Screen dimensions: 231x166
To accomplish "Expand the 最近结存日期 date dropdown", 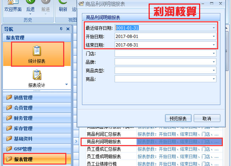I will pos(214,28).
